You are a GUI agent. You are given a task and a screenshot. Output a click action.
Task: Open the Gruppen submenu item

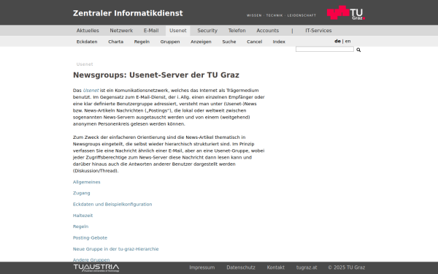(x=170, y=42)
